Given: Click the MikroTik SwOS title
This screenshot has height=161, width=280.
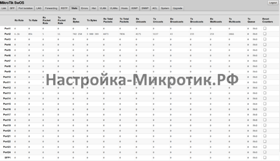Looking at the screenshot, I should (12, 3).
